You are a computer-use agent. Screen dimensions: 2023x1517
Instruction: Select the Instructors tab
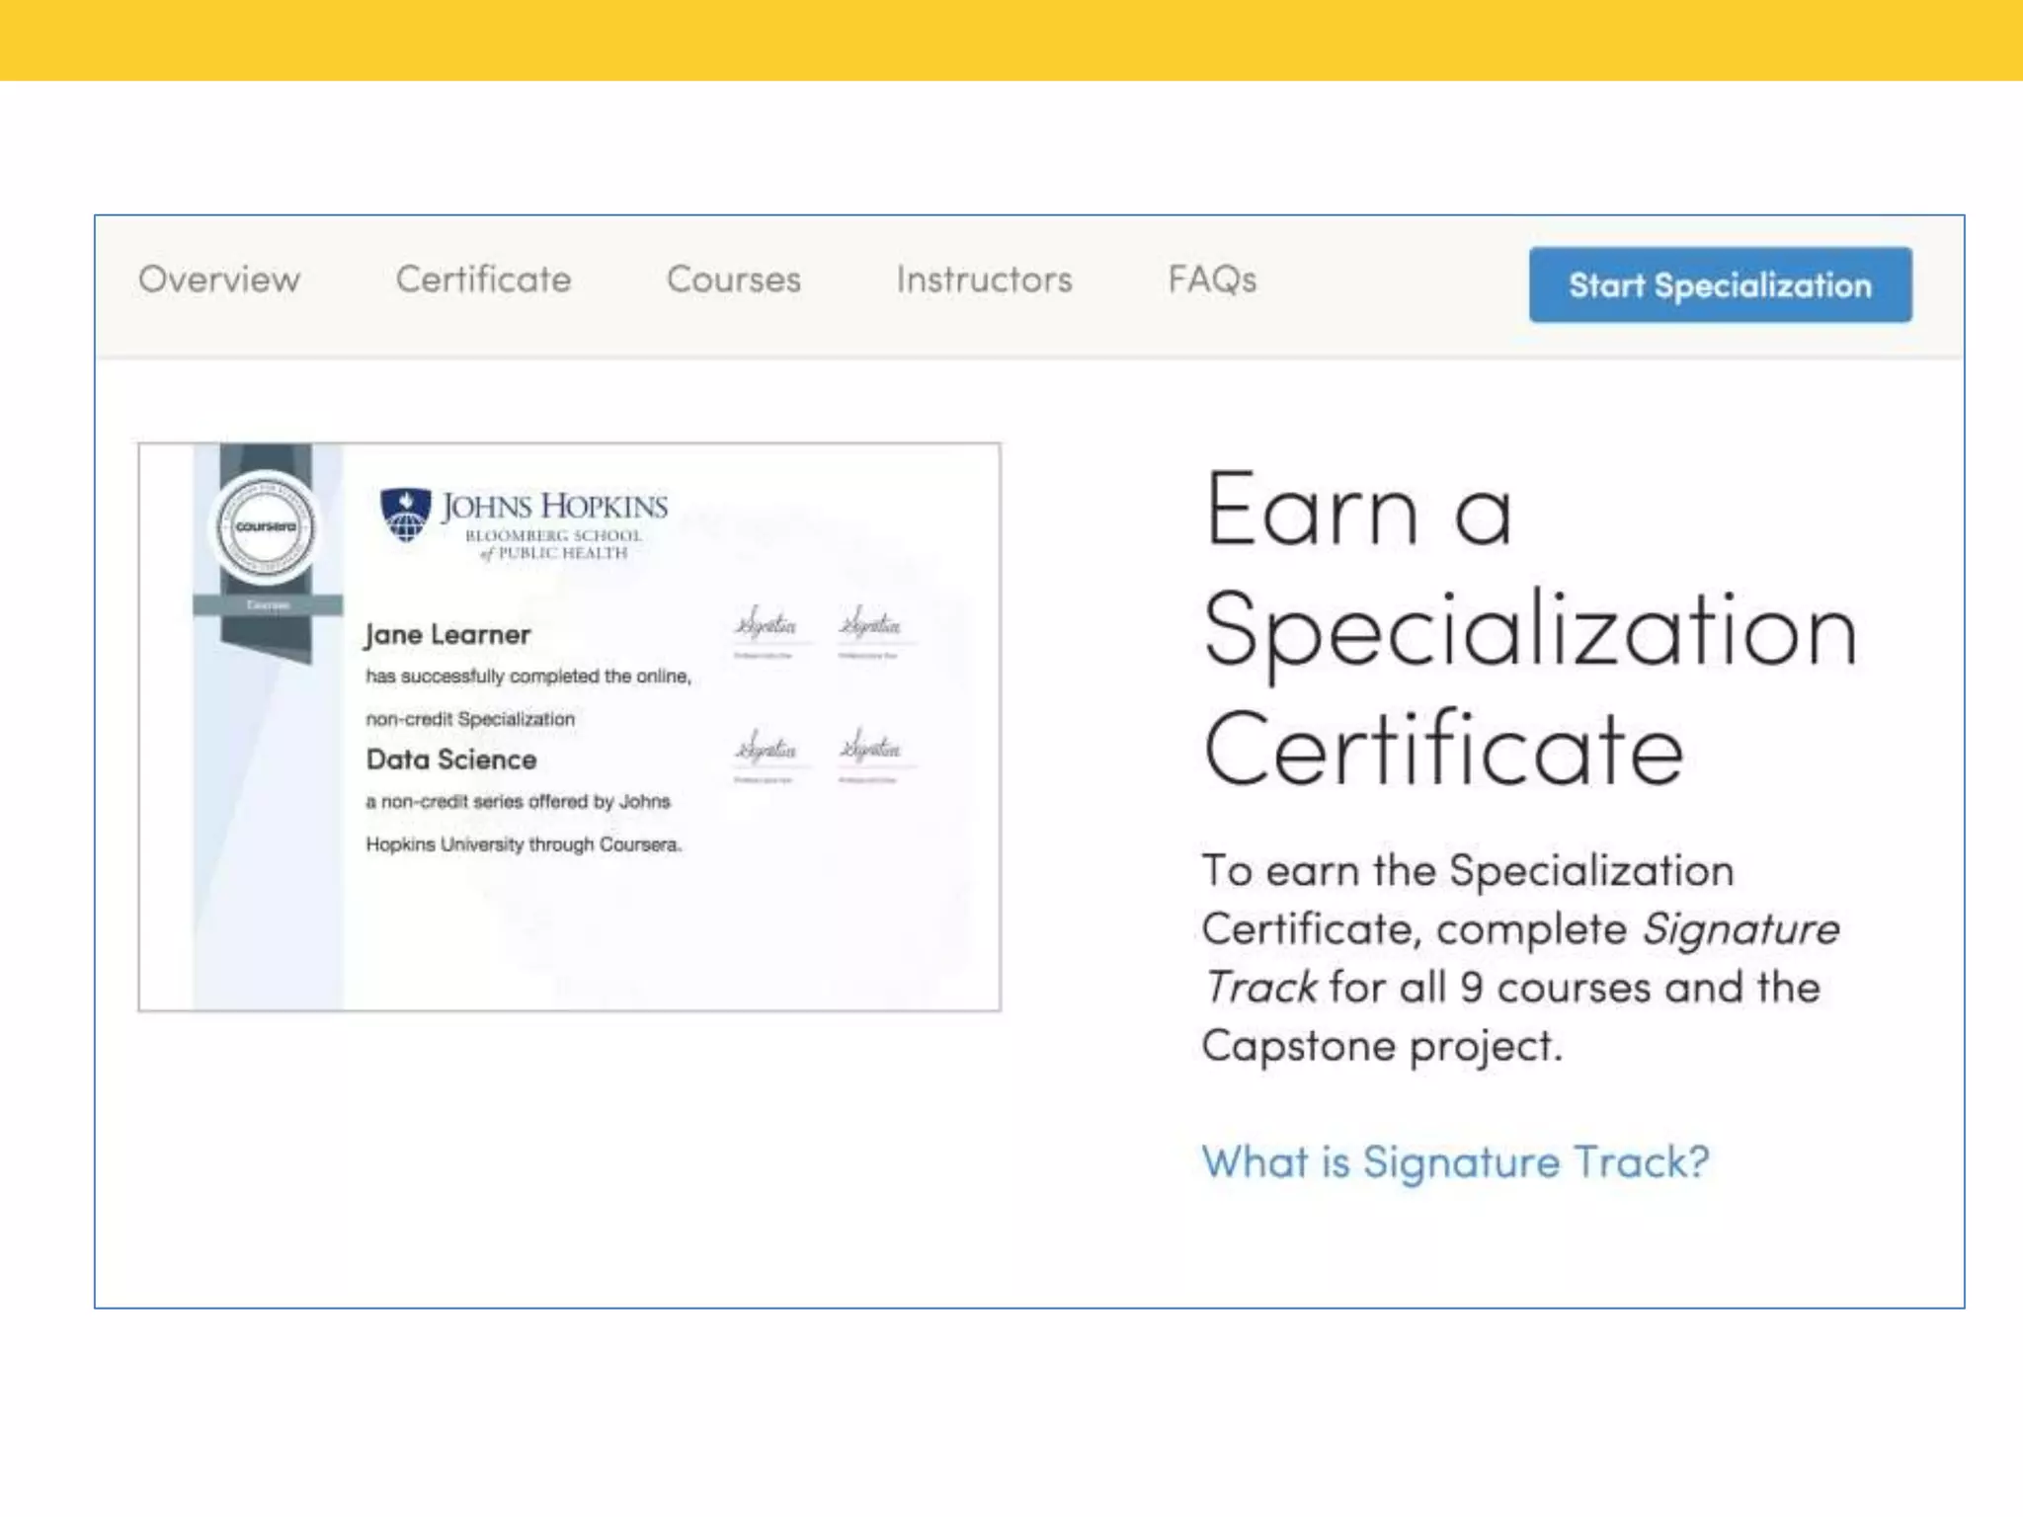point(984,279)
